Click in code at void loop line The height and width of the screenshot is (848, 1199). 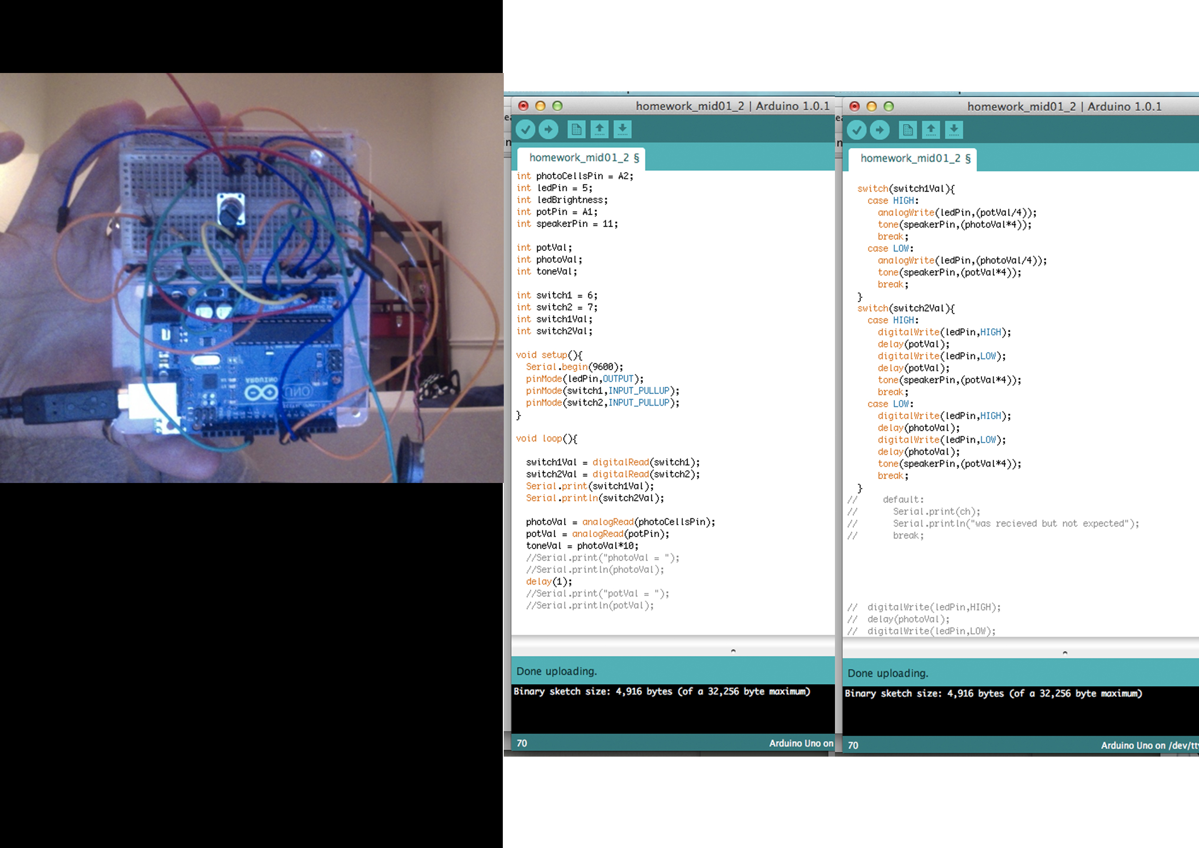(546, 439)
